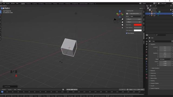Click the blue Z axis on navigation gizmo

(120, 11)
